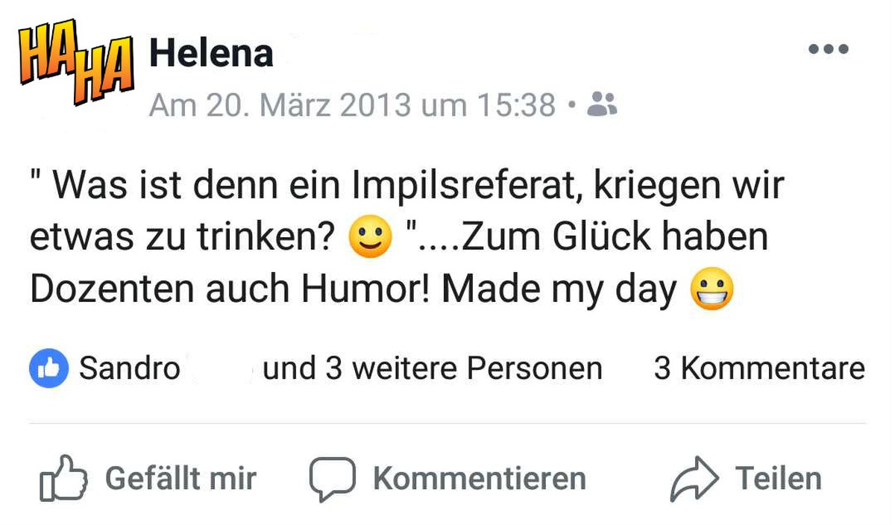Open Sandro's name in the likes
Image resolution: width=895 pixels, height=525 pixels.
point(130,368)
